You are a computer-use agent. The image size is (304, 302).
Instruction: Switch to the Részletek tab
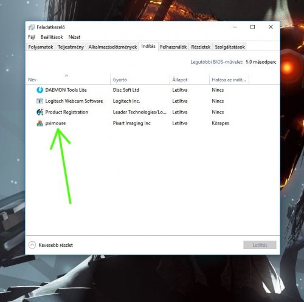(x=201, y=47)
